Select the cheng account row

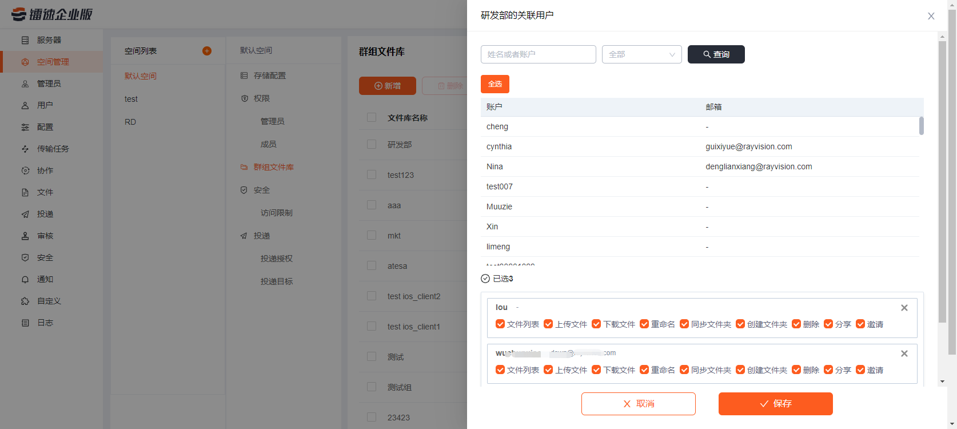coord(700,126)
